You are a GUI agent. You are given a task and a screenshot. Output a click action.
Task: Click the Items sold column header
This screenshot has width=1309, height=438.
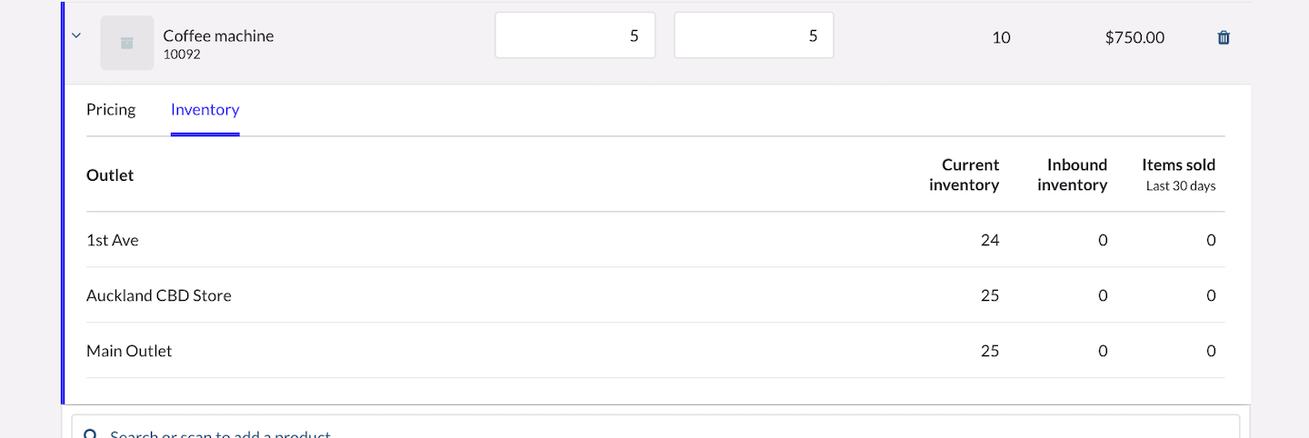pos(1179,174)
